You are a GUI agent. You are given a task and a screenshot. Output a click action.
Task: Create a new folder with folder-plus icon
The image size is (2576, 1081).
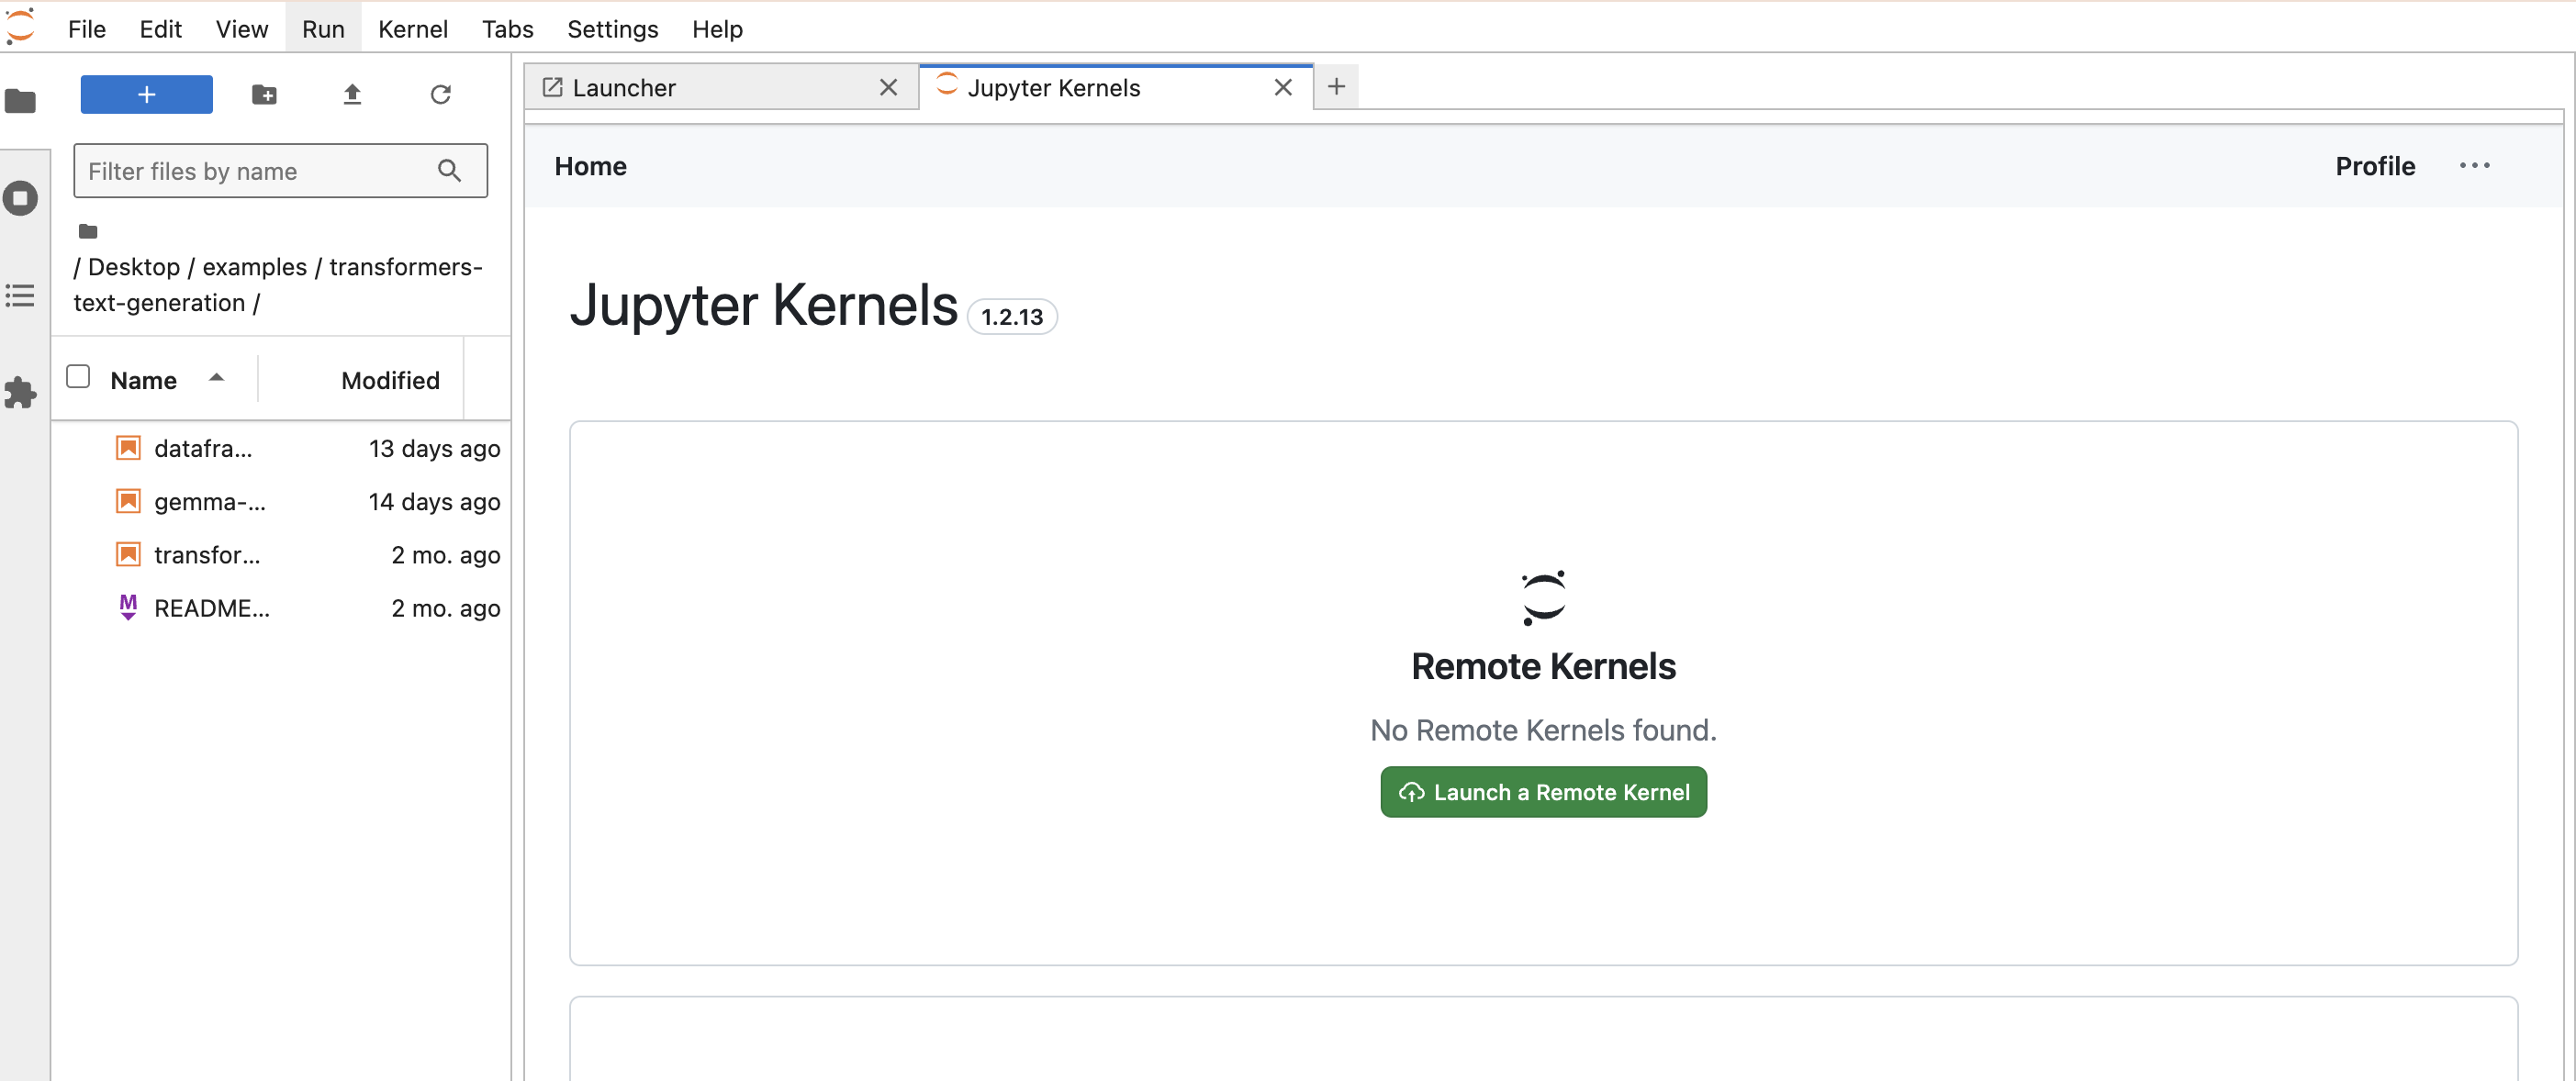tap(264, 94)
